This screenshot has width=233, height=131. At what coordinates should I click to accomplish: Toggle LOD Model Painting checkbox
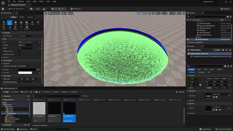tap(19, 82)
